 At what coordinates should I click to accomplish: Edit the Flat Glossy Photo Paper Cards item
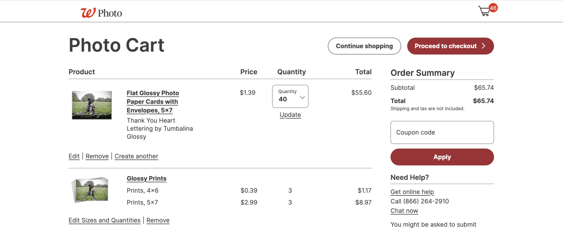[x=74, y=156]
